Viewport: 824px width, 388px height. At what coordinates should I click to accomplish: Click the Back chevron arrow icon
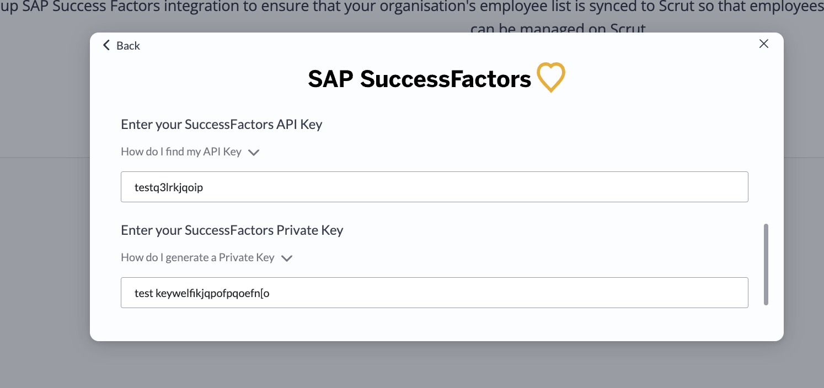(x=106, y=45)
